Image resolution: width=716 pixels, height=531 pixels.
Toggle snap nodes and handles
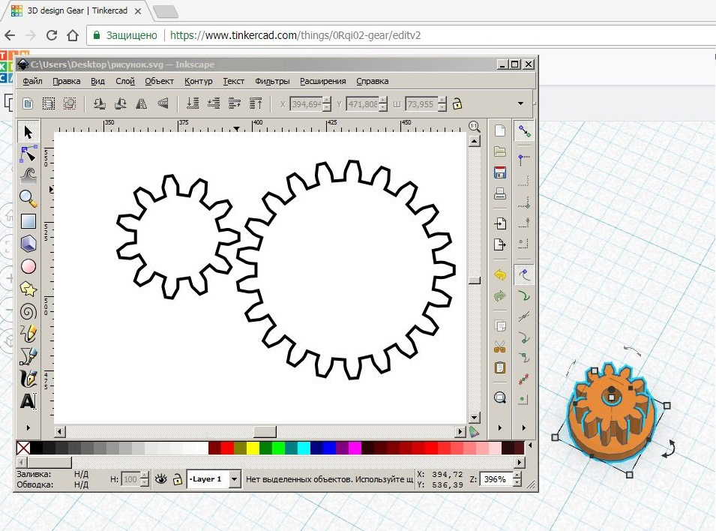[524, 274]
